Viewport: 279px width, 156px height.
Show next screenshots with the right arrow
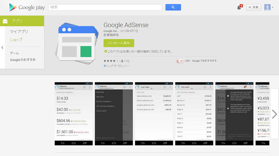click(x=274, y=114)
